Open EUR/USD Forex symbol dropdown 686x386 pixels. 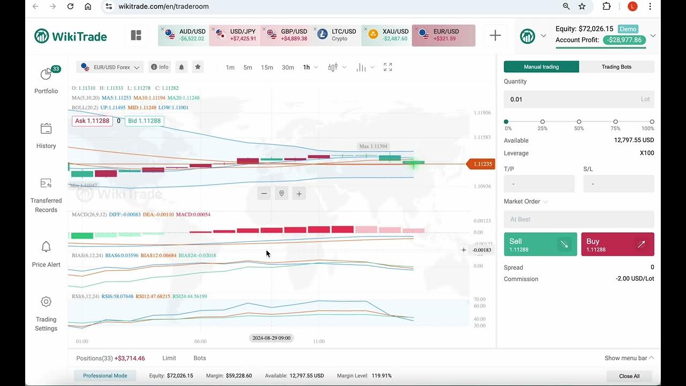tap(110, 67)
